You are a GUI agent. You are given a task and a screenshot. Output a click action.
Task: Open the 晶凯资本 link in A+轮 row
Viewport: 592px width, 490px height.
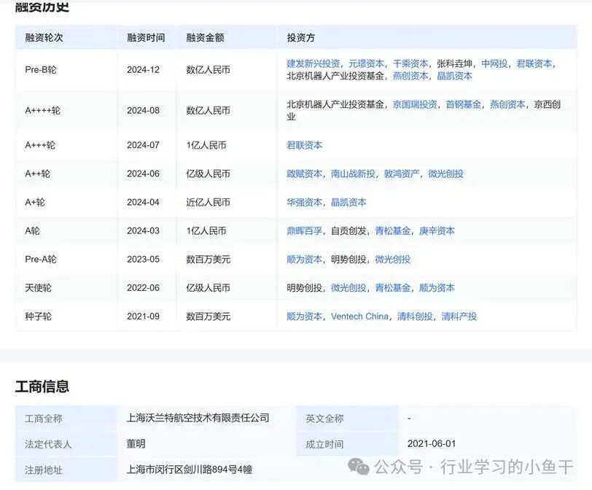point(350,202)
